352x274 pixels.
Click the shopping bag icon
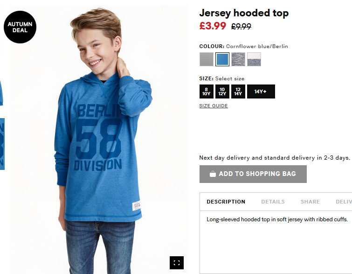pos(213,174)
